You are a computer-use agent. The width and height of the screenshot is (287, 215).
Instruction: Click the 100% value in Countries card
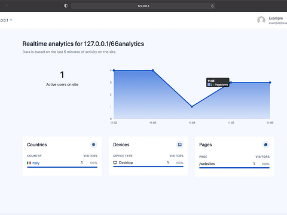(x=93, y=163)
